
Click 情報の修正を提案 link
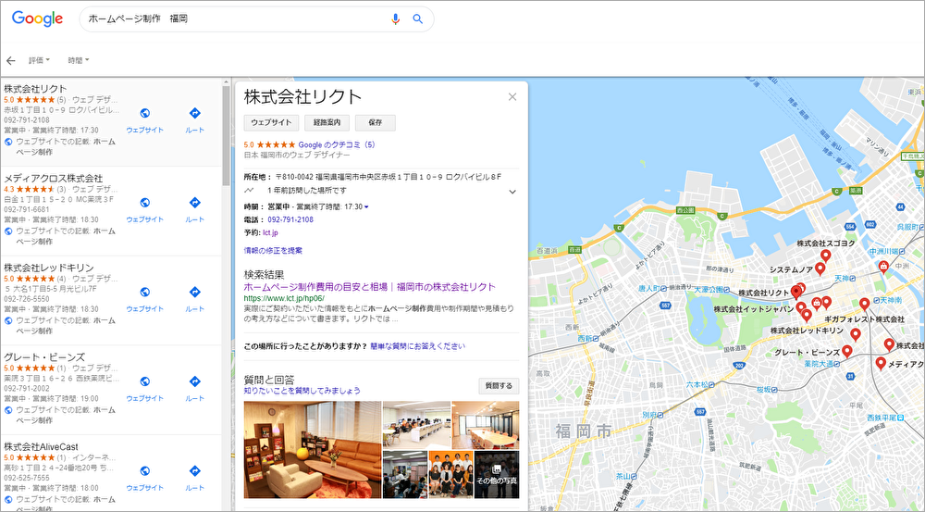click(273, 250)
